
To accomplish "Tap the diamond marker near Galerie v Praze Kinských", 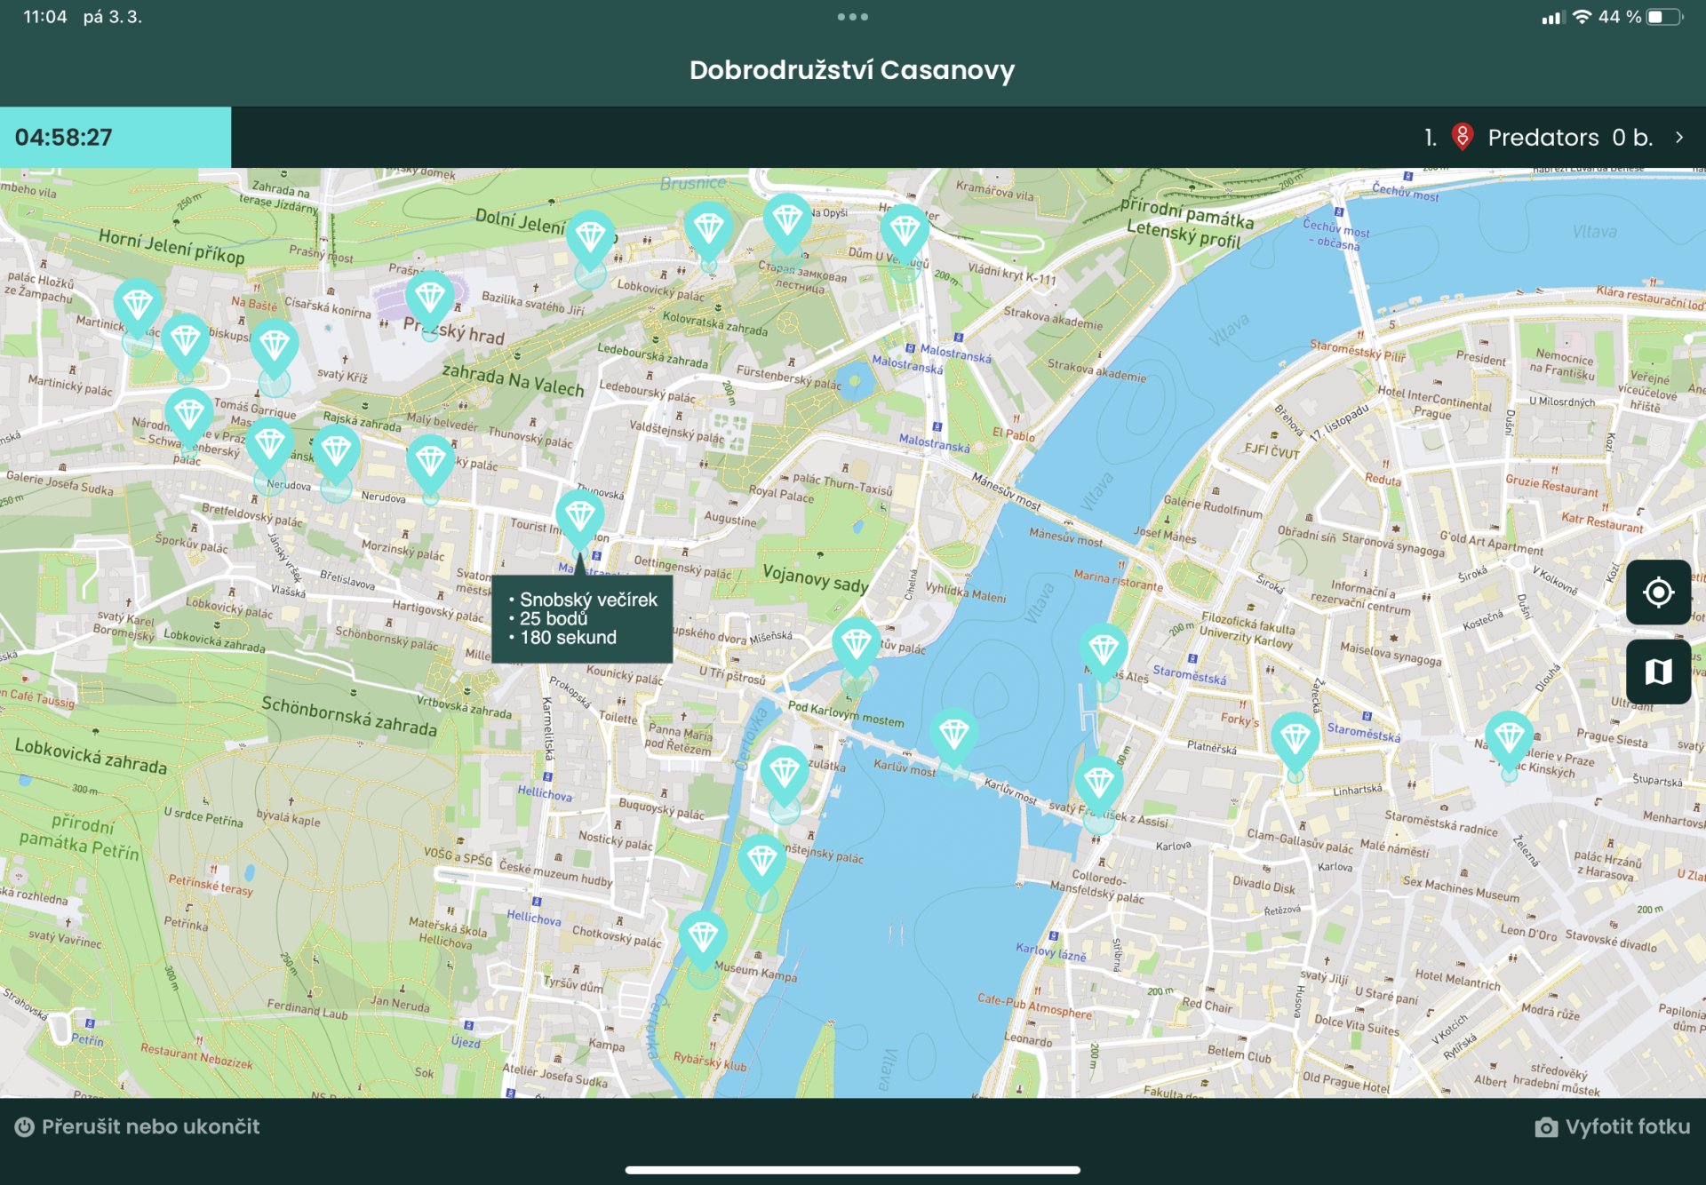I will pyautogui.click(x=1509, y=739).
